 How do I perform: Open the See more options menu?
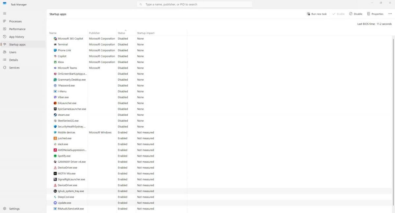390,14
